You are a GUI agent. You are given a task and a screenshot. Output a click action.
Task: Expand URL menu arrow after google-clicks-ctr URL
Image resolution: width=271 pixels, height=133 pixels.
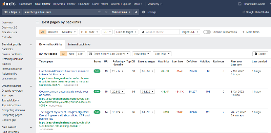click(80, 126)
